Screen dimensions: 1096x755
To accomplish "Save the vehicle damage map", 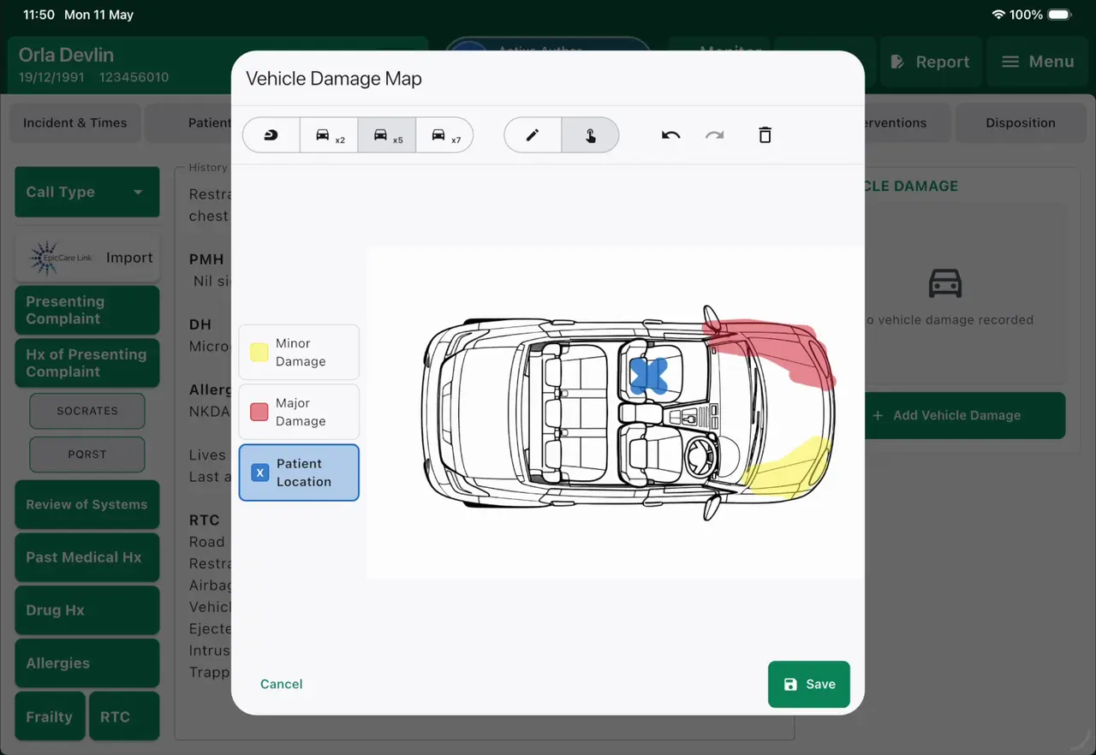I will (x=809, y=684).
